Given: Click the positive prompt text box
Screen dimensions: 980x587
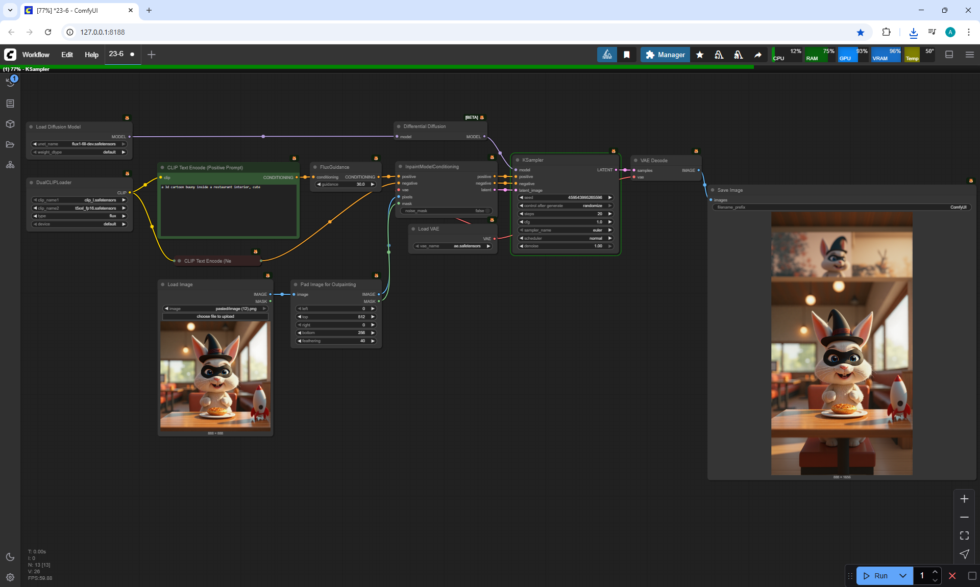Looking at the screenshot, I should point(228,210).
